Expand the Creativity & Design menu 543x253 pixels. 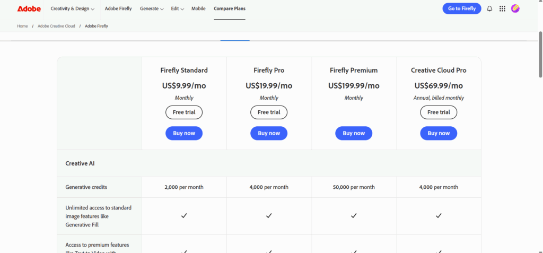[x=73, y=8]
